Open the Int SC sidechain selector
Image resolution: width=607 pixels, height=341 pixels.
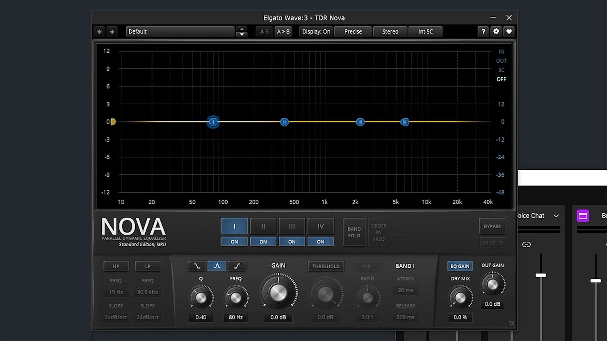(425, 32)
